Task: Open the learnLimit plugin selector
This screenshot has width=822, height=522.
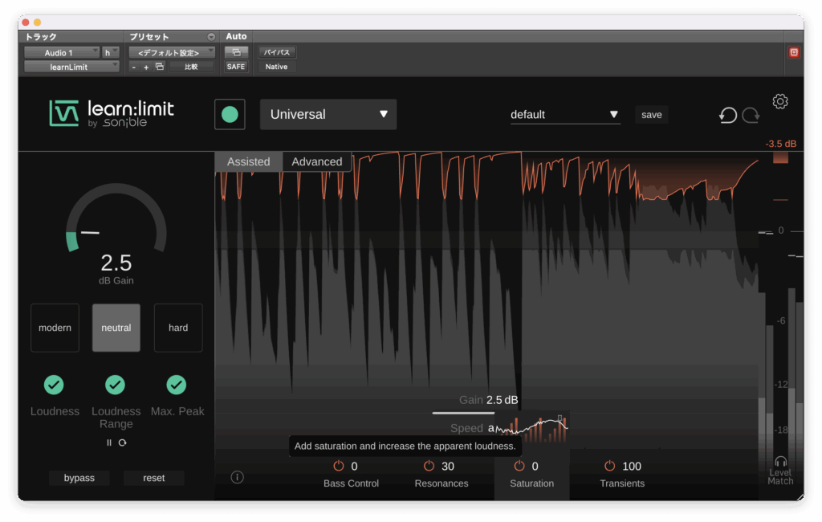Action: 71,67
